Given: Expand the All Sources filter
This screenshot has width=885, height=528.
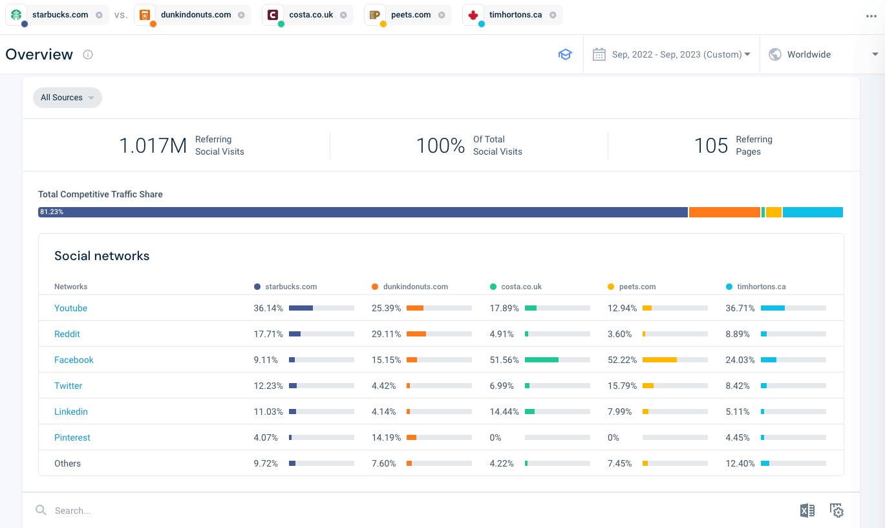Looking at the screenshot, I should pyautogui.click(x=67, y=98).
